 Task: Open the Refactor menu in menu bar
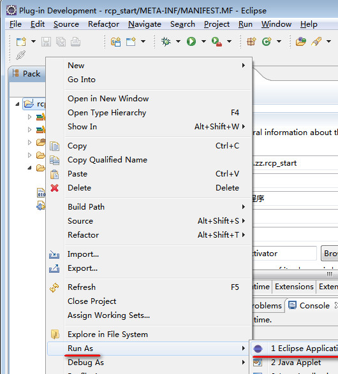coord(103,24)
